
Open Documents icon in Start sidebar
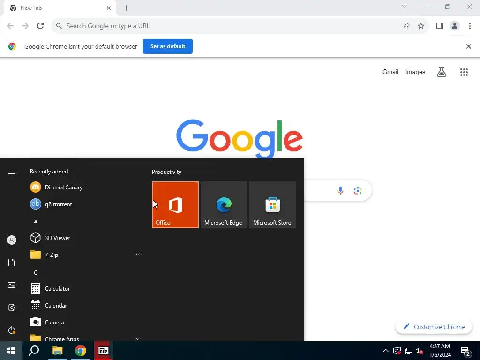point(12,262)
